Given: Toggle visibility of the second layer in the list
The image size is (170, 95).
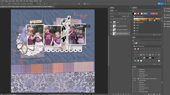Looking at the screenshot, I should click(x=111, y=26).
